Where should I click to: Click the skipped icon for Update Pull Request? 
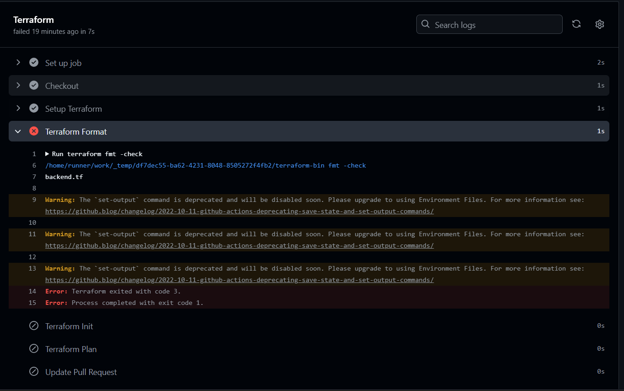pyautogui.click(x=34, y=371)
